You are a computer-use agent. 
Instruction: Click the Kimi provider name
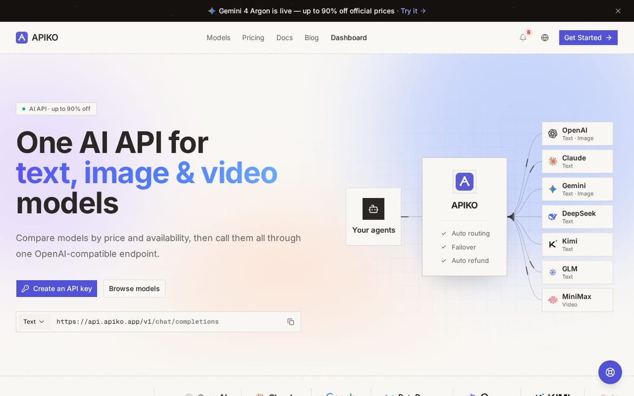point(570,241)
